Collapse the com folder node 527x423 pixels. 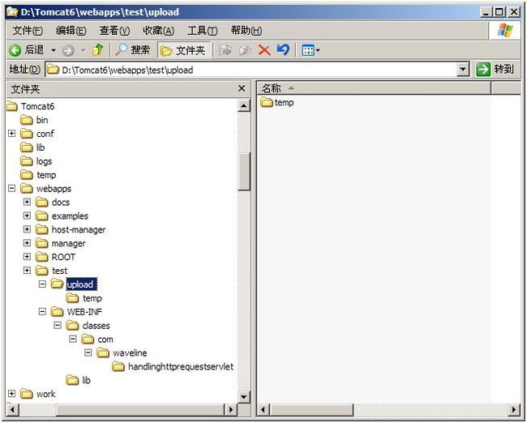tap(73, 339)
